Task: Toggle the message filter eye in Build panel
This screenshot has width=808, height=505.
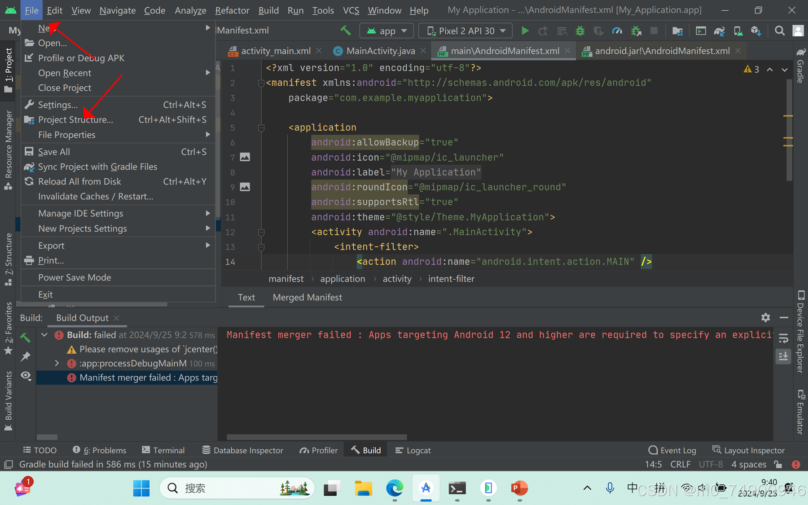Action: click(x=26, y=376)
